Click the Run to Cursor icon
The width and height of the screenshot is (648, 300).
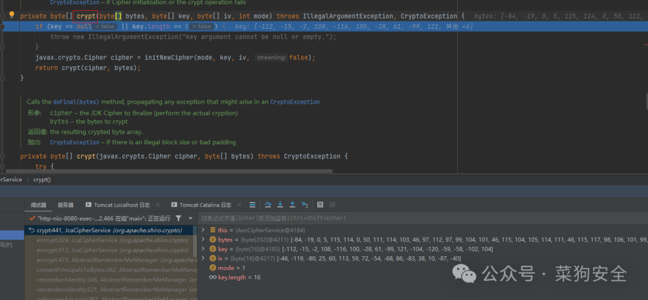tap(305, 205)
